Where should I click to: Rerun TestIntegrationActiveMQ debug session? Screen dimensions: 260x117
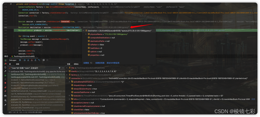click(x=5, y=60)
